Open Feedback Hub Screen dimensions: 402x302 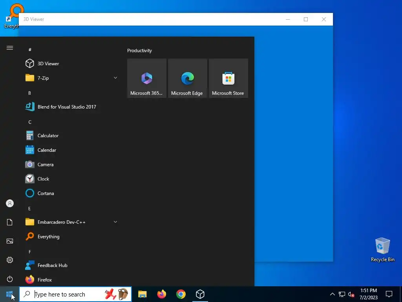(x=71, y=265)
